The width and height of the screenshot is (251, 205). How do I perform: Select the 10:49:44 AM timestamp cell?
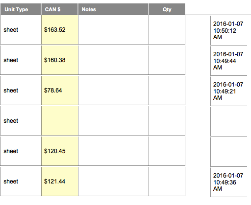coord(229,61)
